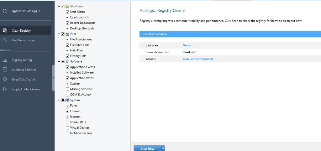Image resolution: width=321 pixels, height=151 pixels.
Task: Toggle File Extensions checkbox
Action: (67, 45)
